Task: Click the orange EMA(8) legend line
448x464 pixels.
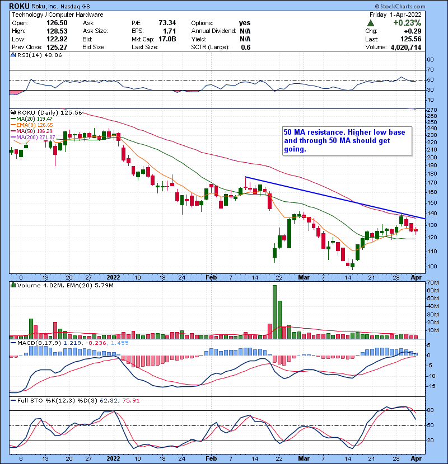Action: (13, 125)
